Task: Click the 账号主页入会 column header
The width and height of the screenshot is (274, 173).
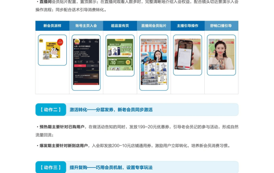Action: point(86,25)
